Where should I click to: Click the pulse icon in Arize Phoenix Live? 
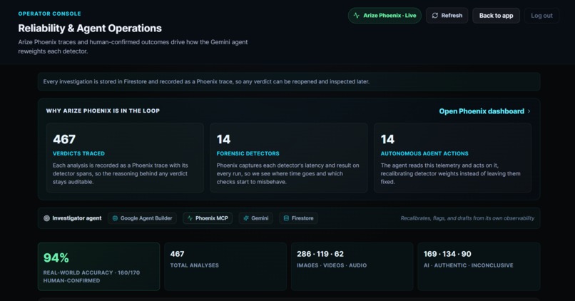coord(356,16)
